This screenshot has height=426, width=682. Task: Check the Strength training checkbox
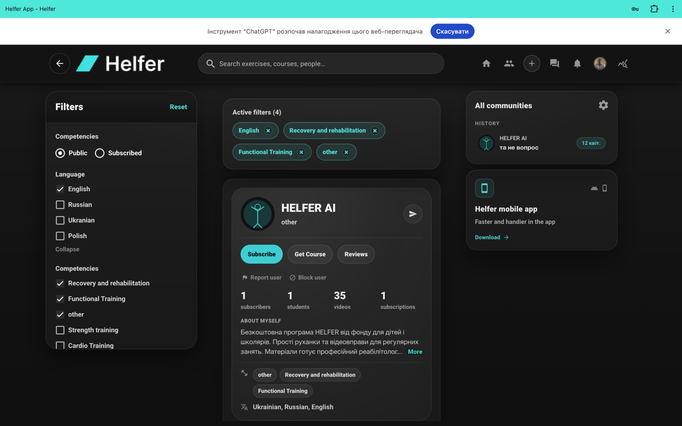coord(60,330)
